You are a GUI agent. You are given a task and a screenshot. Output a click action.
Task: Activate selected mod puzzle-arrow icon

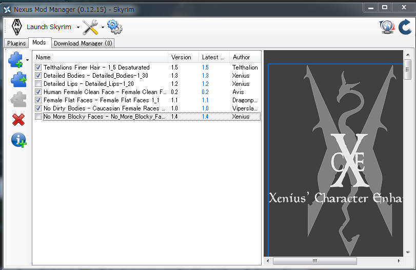click(x=18, y=79)
